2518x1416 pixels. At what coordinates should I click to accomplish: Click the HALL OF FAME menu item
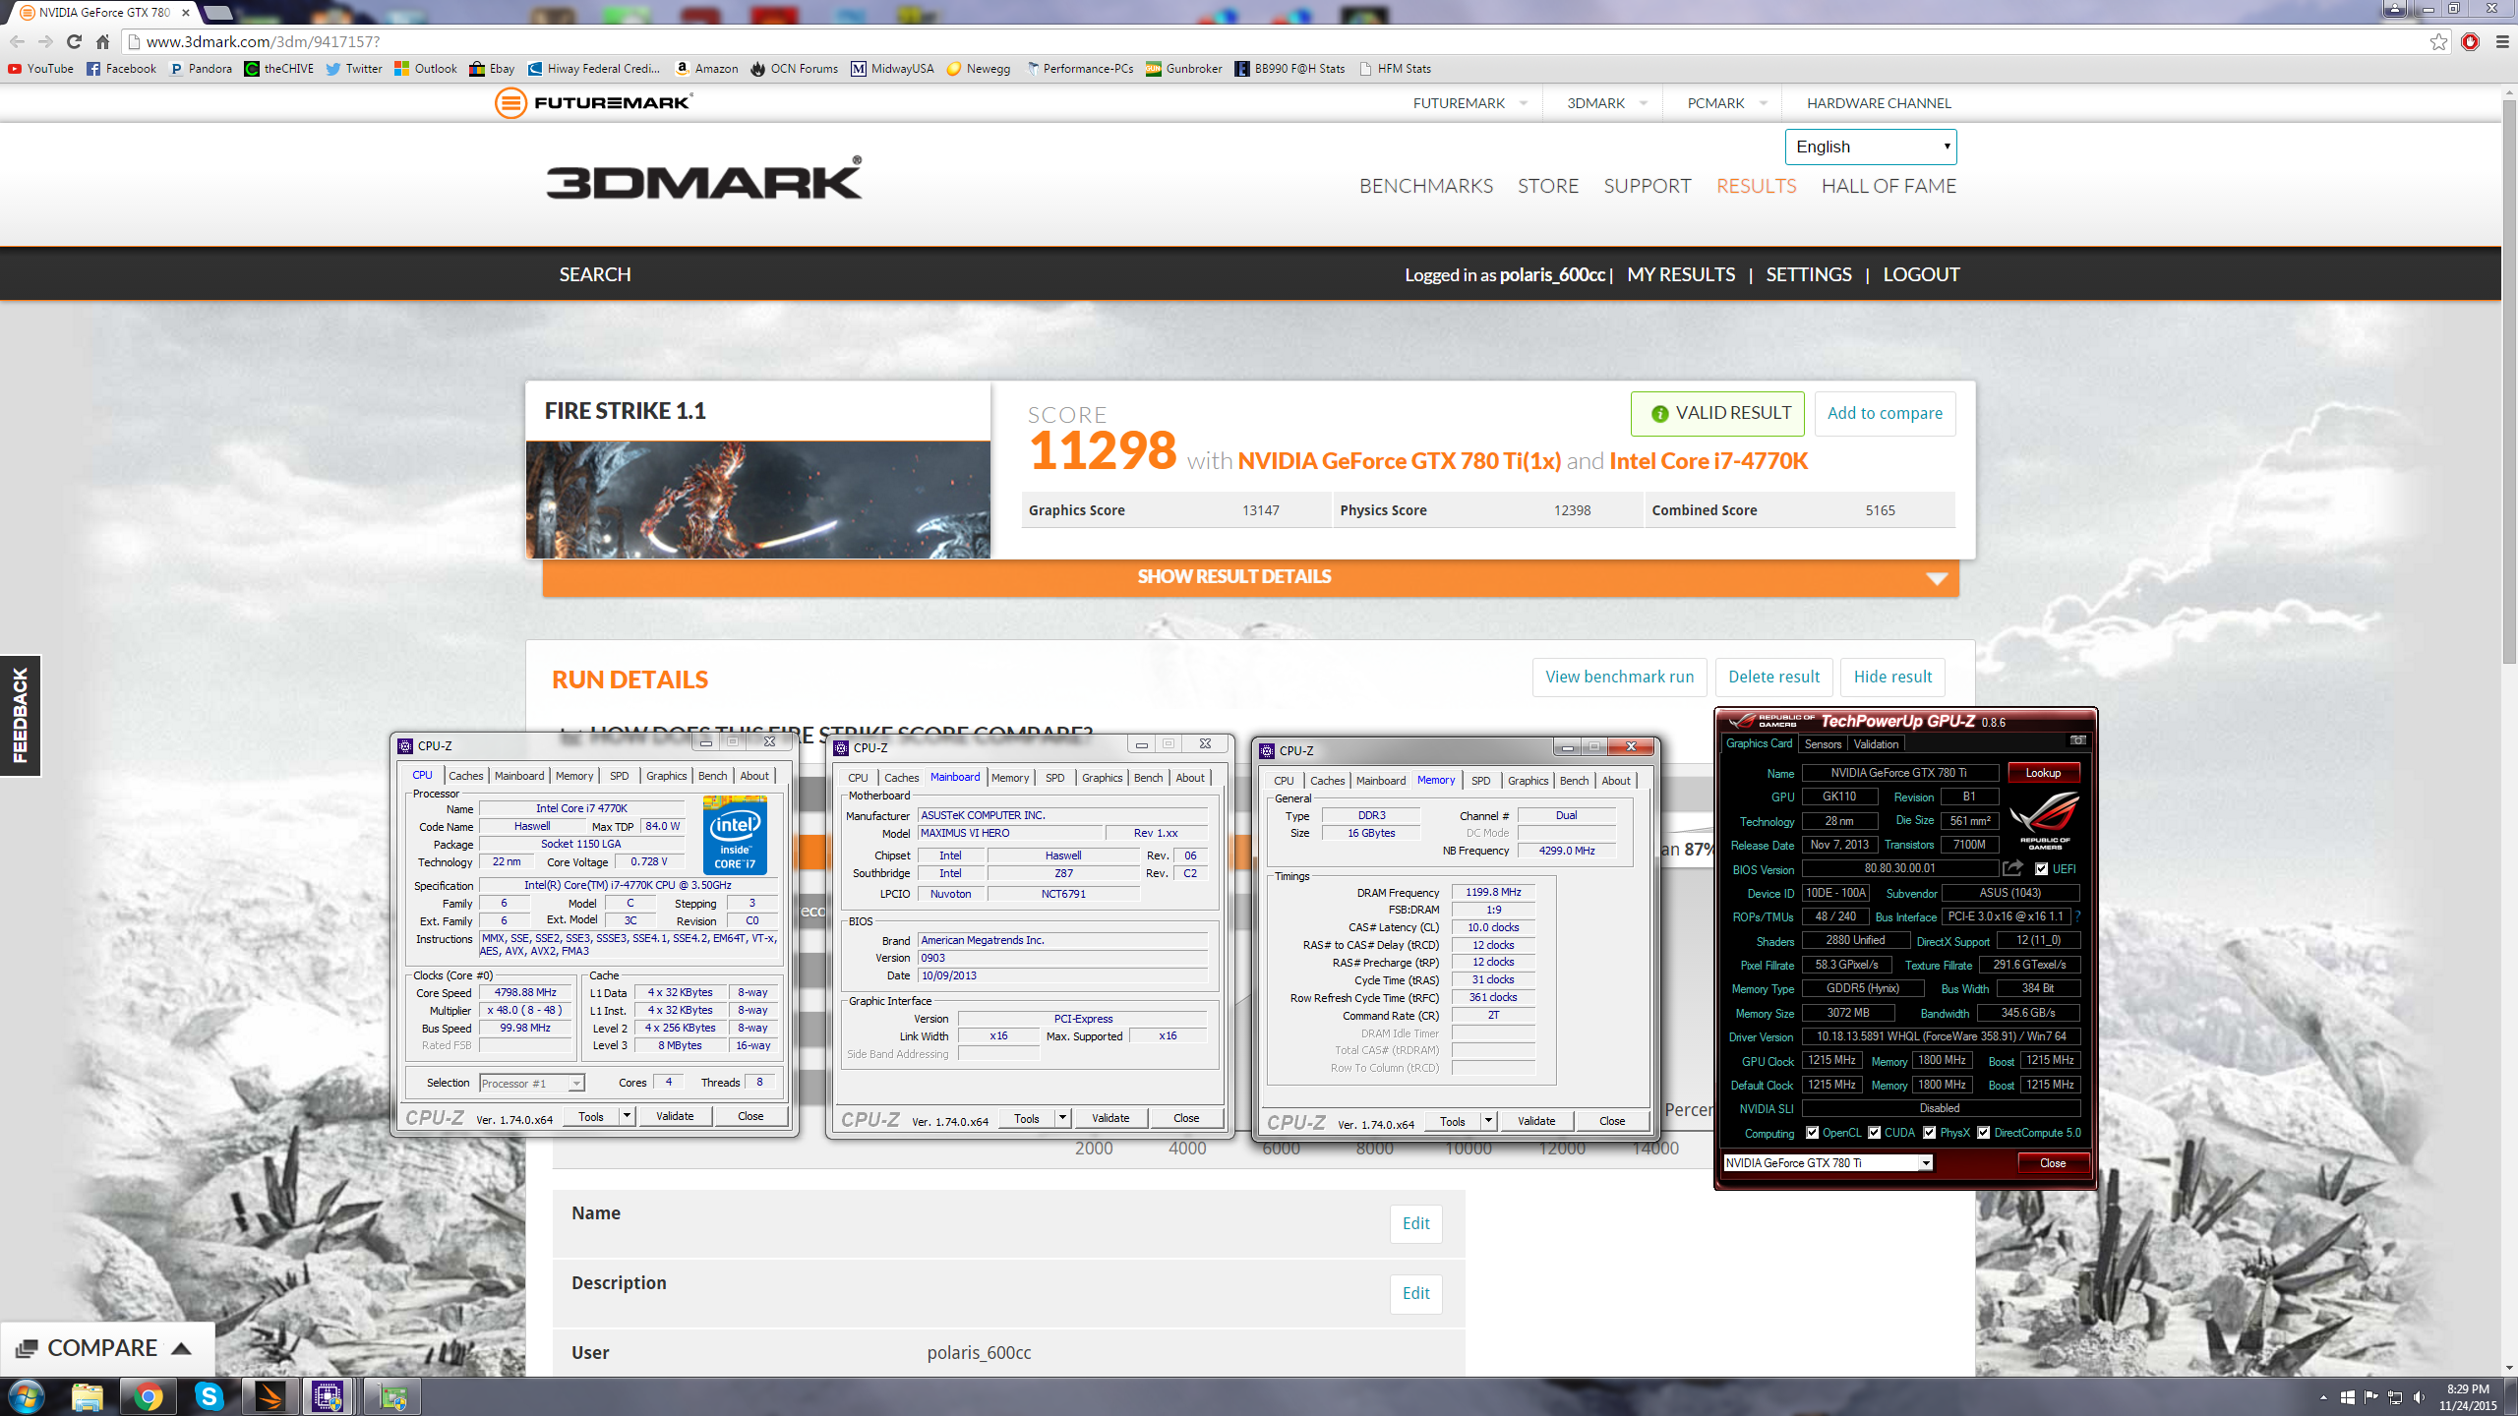[1888, 186]
